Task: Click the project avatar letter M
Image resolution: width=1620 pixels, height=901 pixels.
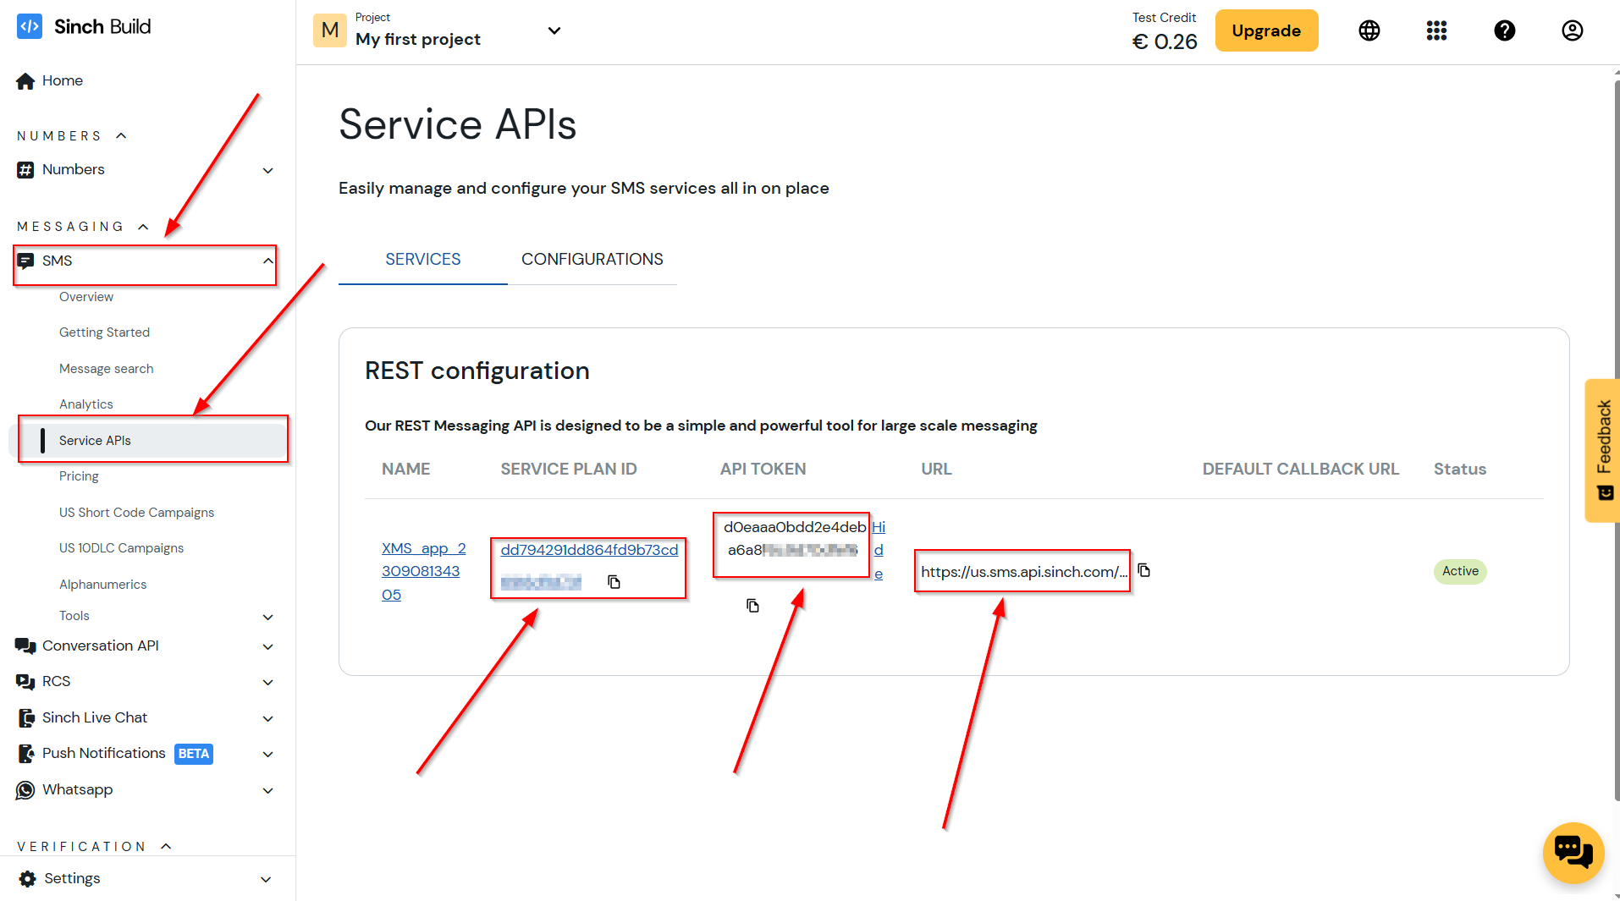Action: coord(330,30)
